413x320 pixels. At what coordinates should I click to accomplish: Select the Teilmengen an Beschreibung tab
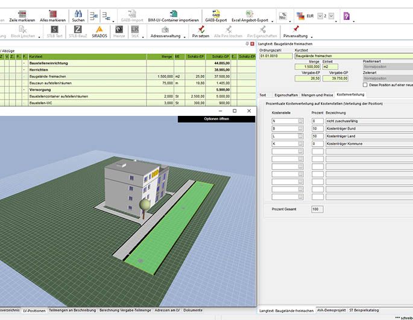click(72, 310)
